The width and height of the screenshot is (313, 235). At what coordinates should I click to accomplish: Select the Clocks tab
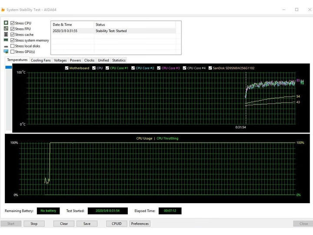pos(89,60)
